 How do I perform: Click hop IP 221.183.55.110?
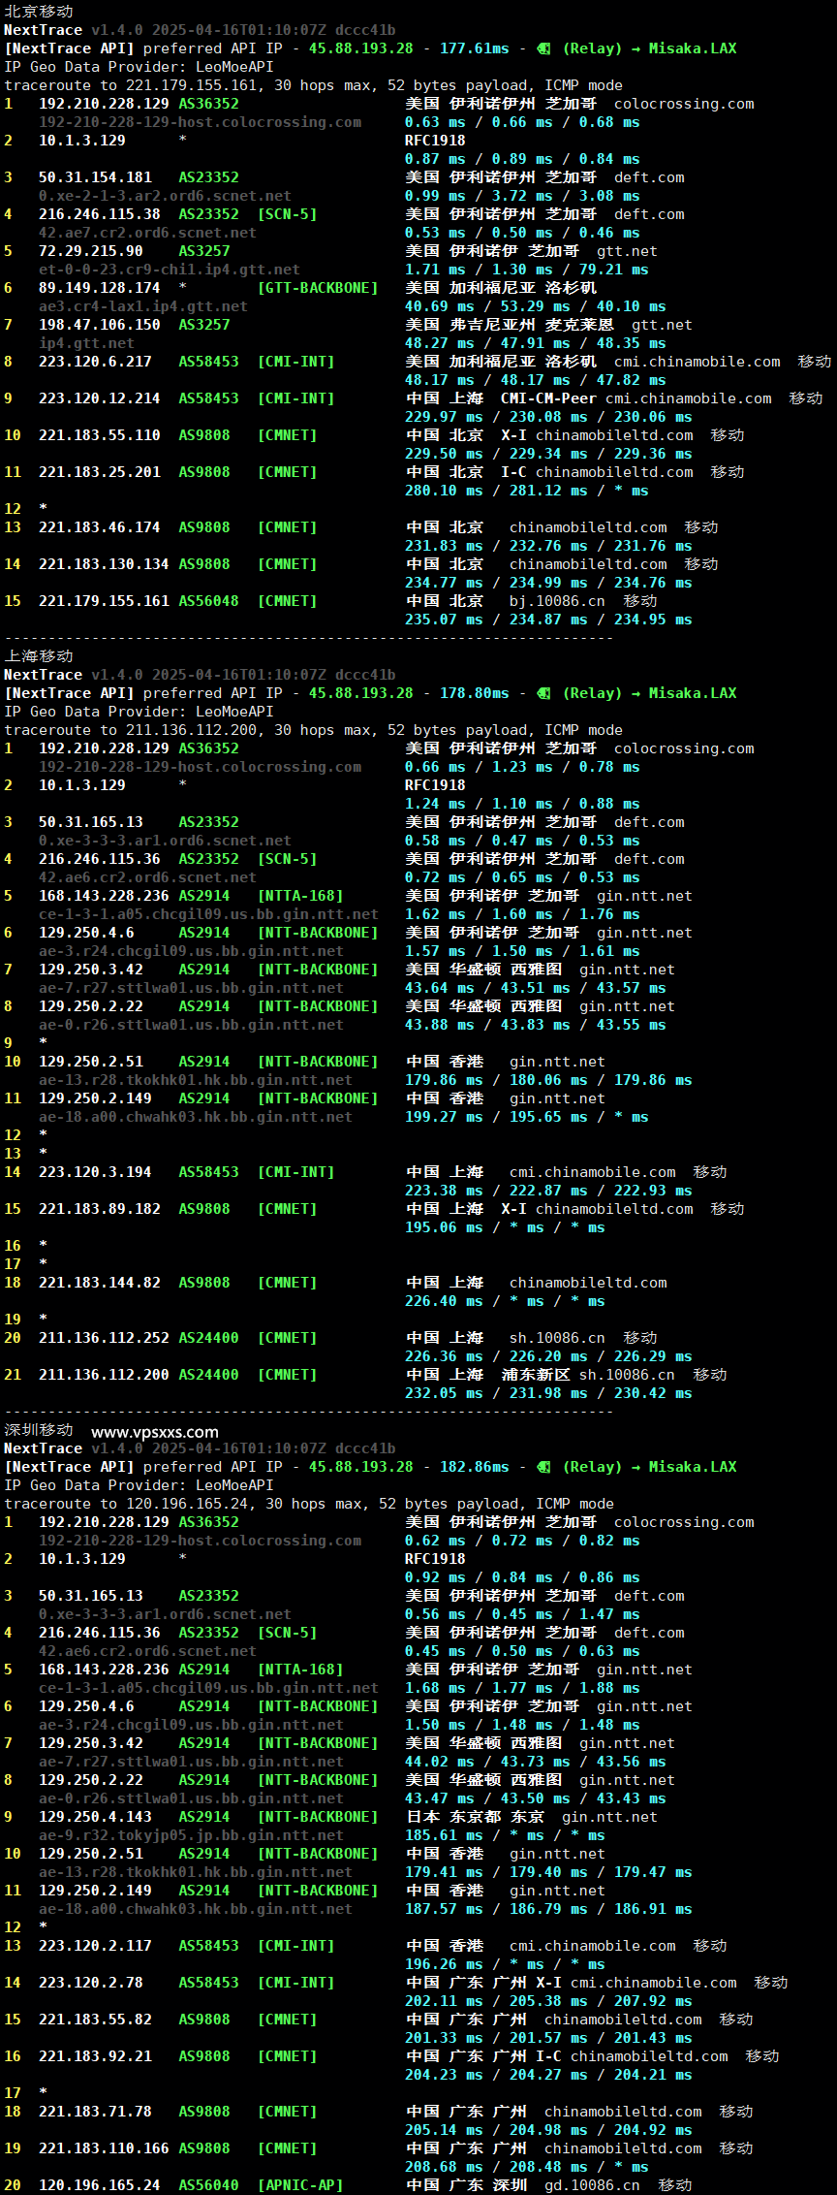100,435
